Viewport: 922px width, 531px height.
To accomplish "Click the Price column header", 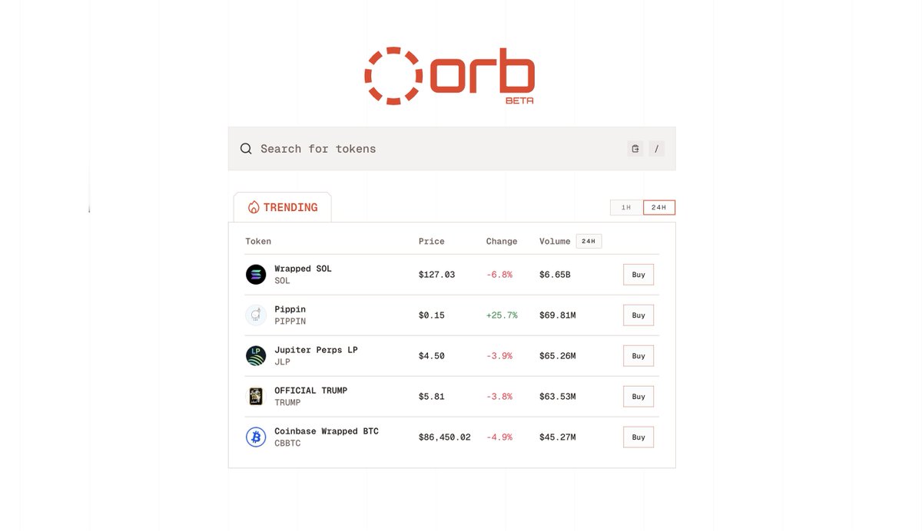I will 431,240.
